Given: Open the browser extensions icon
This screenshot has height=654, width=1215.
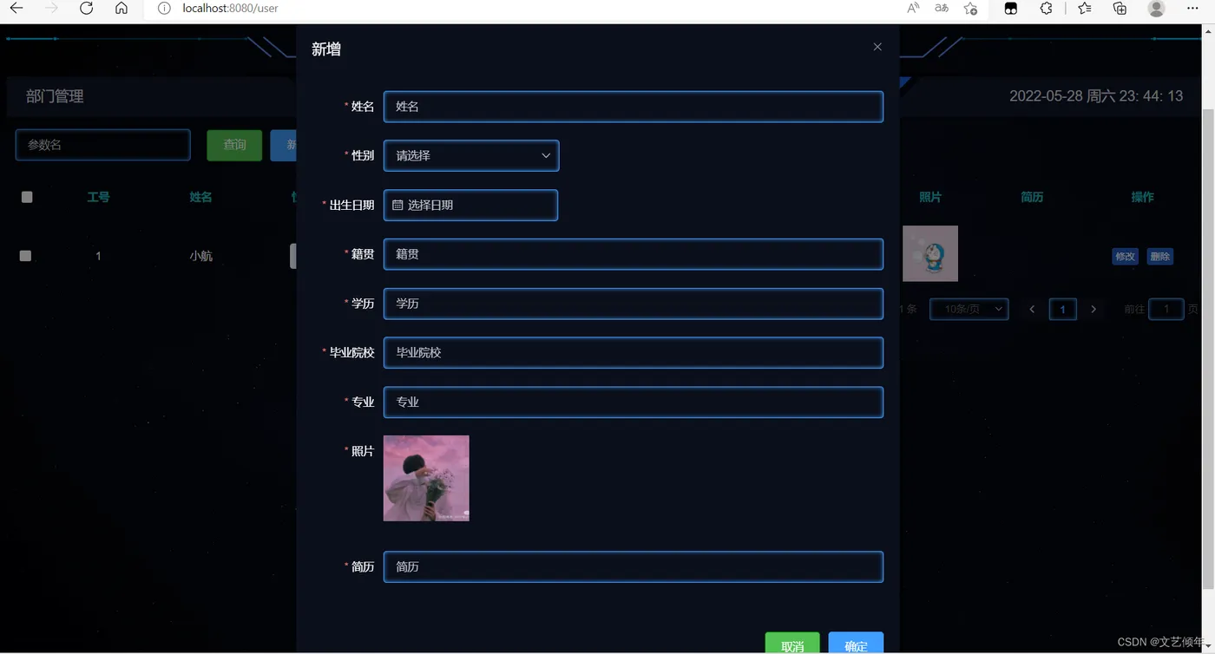Looking at the screenshot, I should 1046,9.
